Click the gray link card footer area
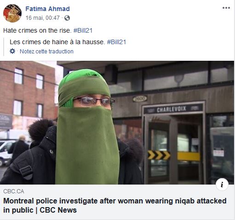235x220 pixels. [117, 202]
